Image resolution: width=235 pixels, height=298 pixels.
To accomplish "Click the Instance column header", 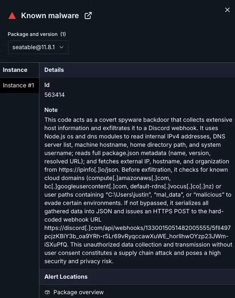I will (15, 70).
